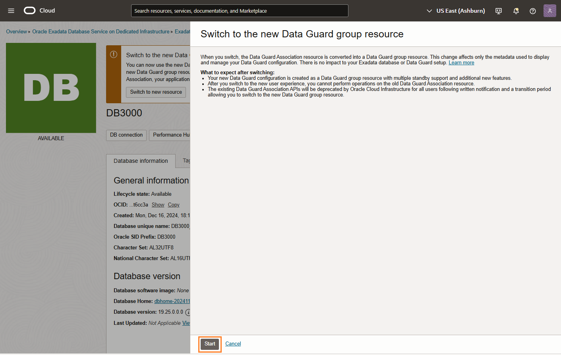Click the database version info icon
561x355 pixels.
[188, 312]
